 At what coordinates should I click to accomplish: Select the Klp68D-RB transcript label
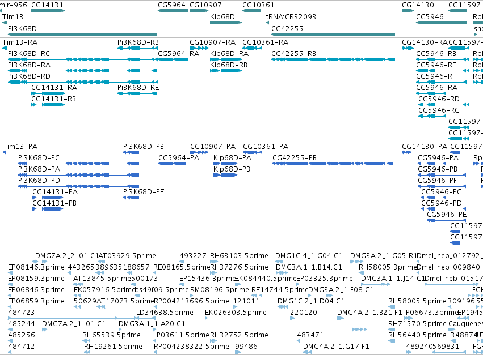pos(229,65)
